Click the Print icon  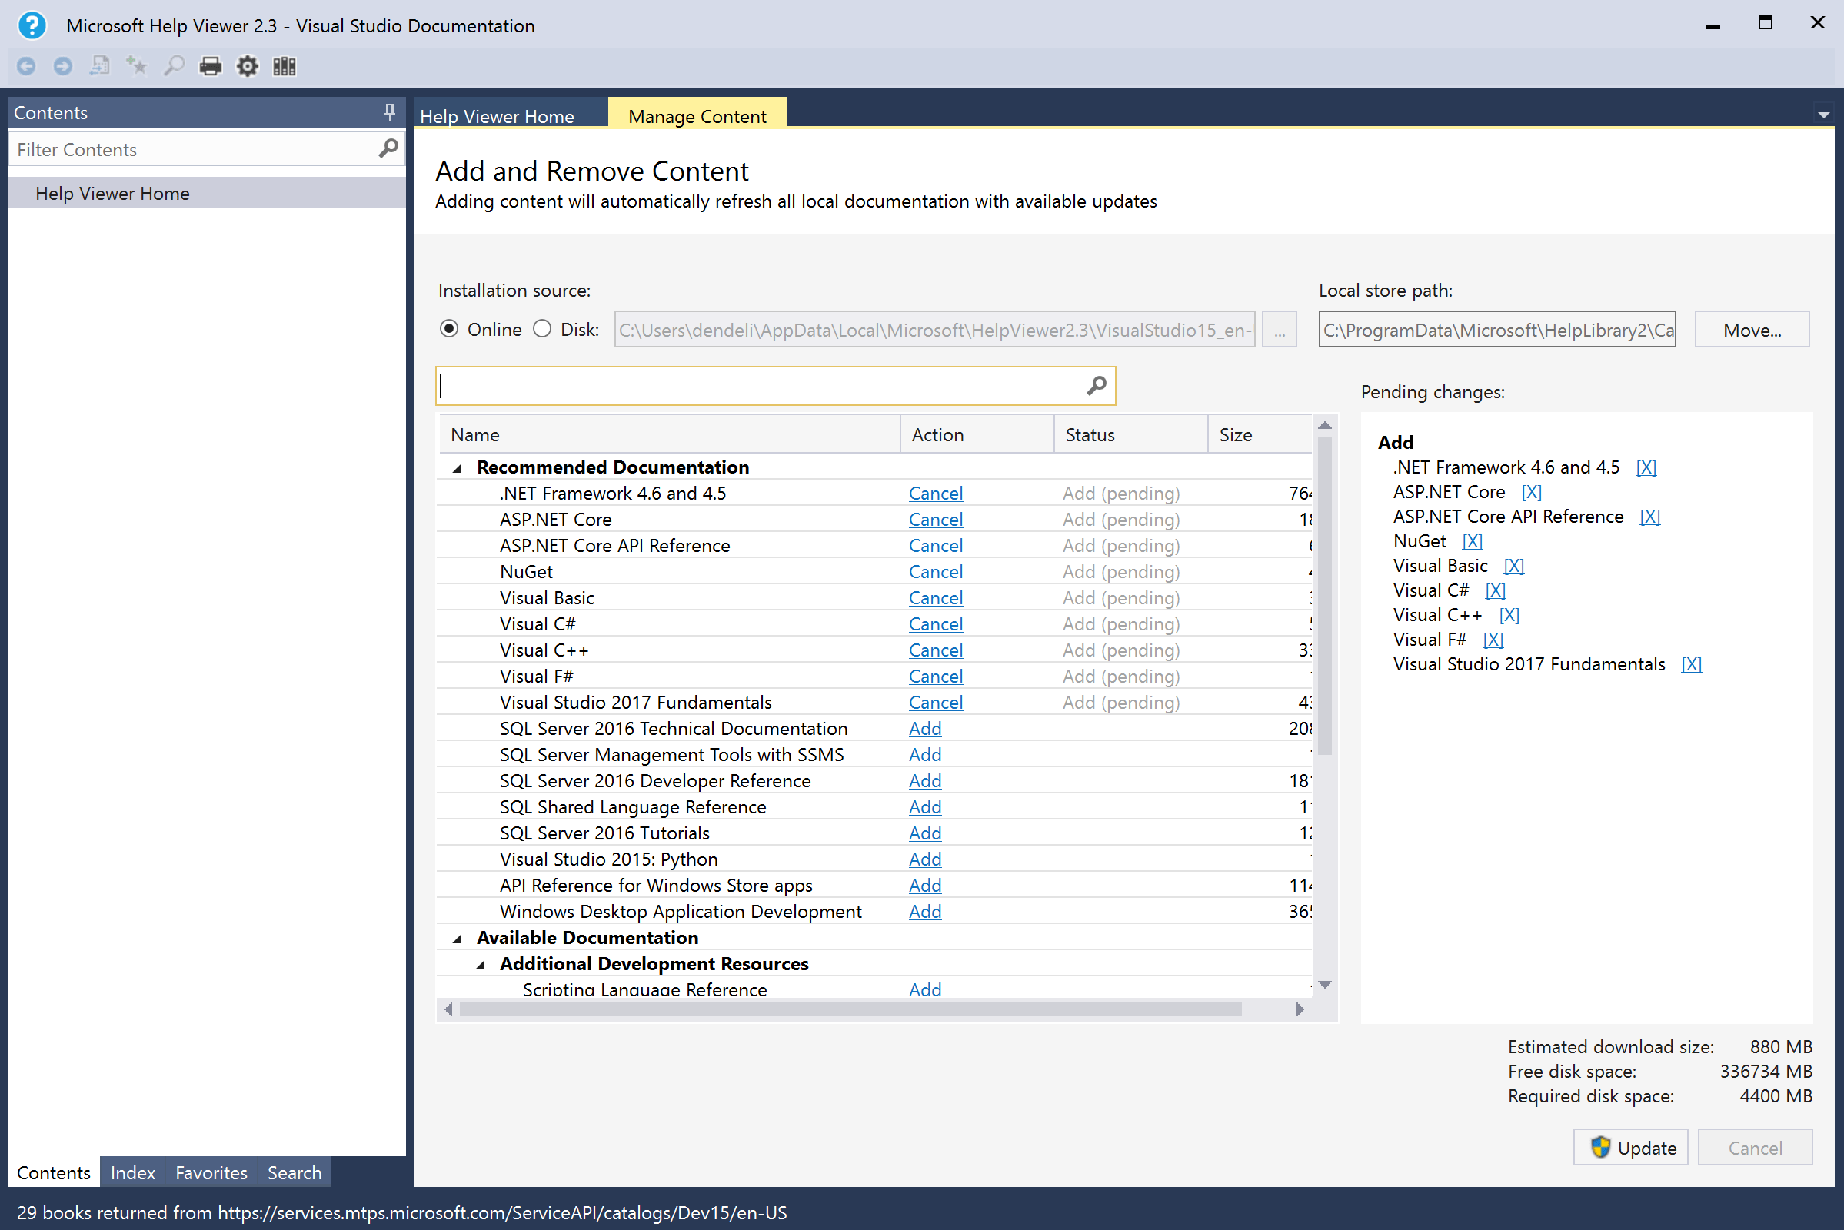coord(210,66)
